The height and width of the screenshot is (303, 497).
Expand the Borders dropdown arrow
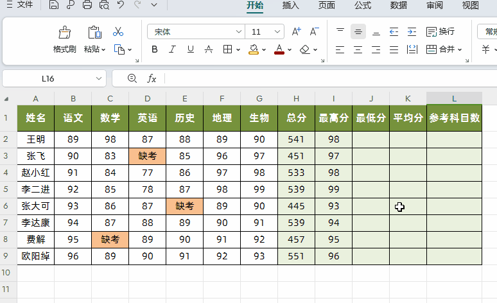(238, 50)
